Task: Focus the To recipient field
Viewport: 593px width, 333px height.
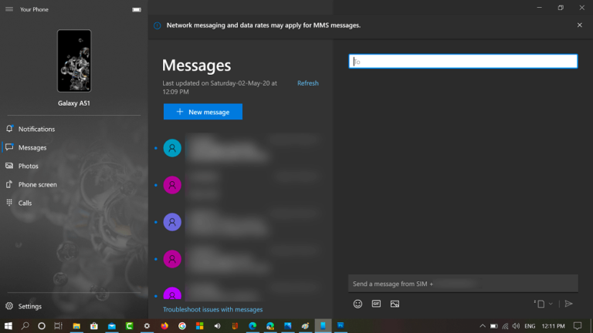Action: [x=463, y=62]
